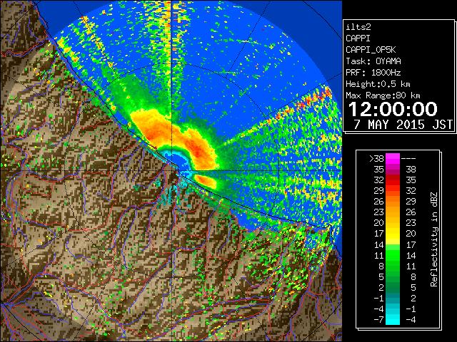This screenshot has width=457, height=342.
Task: Select the "Task: OYAMA" text
Action: [373, 61]
